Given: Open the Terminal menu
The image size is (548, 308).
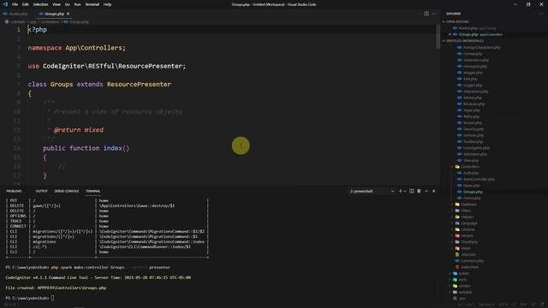Looking at the screenshot, I should 92,4.
